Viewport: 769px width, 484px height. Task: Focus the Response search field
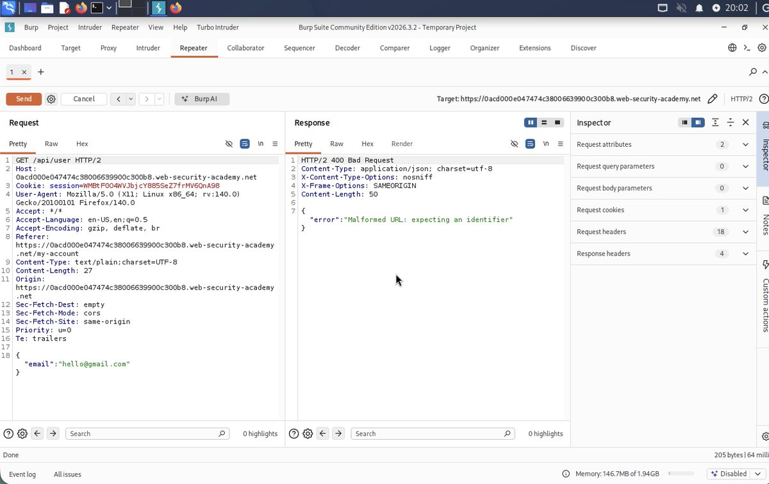click(x=433, y=433)
